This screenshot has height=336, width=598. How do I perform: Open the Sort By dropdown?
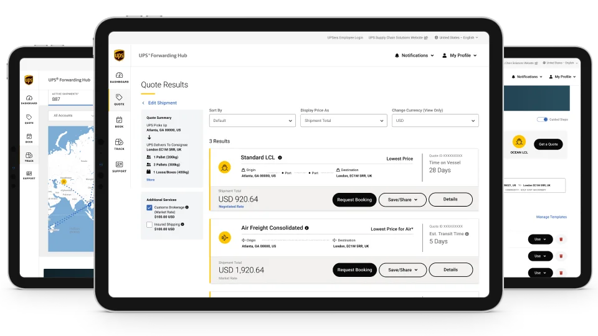(252, 121)
